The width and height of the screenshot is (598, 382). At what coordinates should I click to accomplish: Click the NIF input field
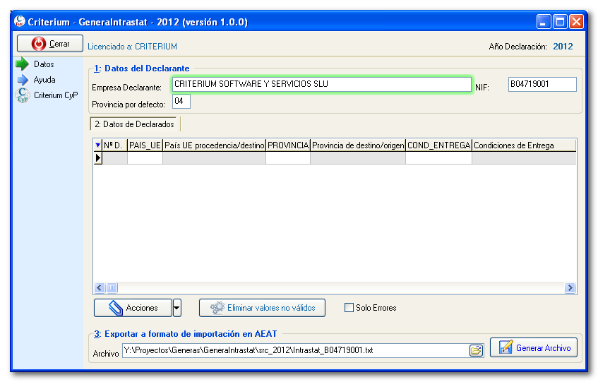pyautogui.click(x=542, y=85)
